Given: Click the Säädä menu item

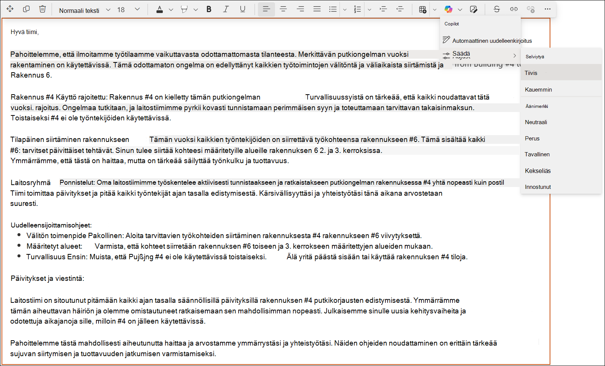Looking at the screenshot, I should point(480,55).
